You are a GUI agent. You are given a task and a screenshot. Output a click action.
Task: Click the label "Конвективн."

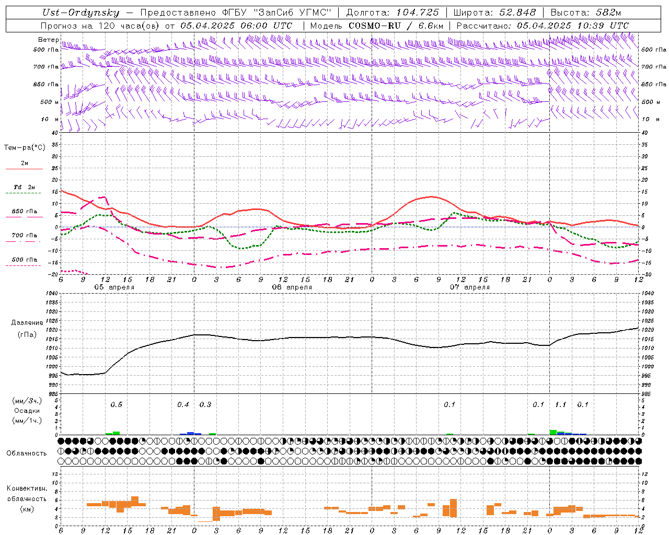tap(27, 489)
